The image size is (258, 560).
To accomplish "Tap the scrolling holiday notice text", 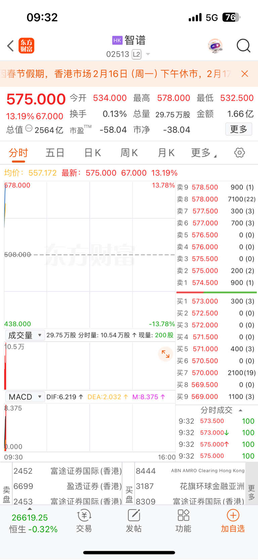I will (116, 74).
